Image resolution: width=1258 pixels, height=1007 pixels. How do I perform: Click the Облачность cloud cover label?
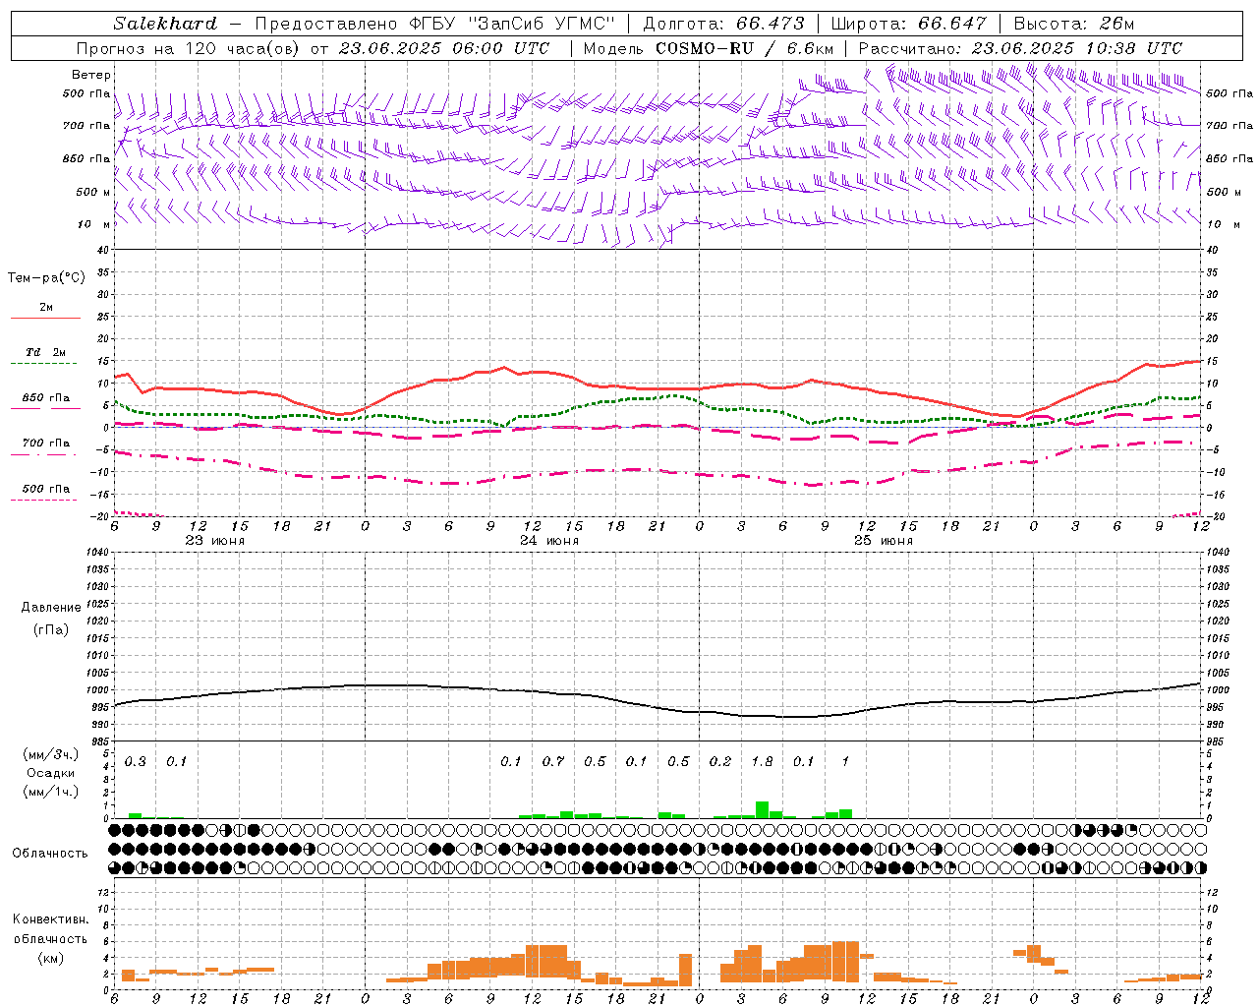tap(50, 854)
